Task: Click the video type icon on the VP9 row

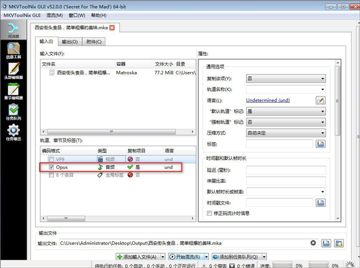Action: tap(100, 159)
